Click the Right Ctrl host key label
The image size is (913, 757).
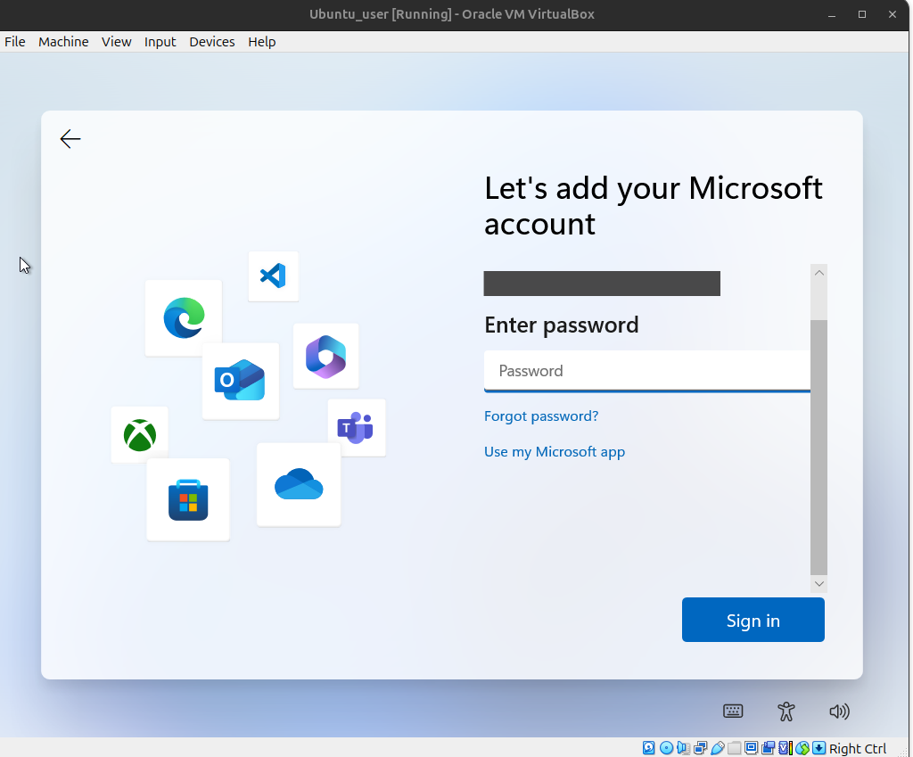click(858, 748)
